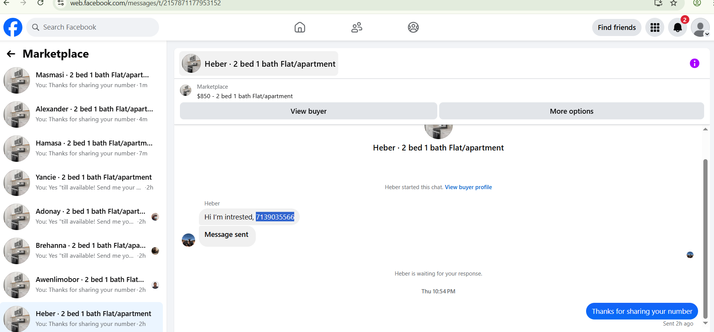Viewport: 714px width, 332px height.
Task: Click the Thu 10:54 PM timestamp
Action: 438,291
